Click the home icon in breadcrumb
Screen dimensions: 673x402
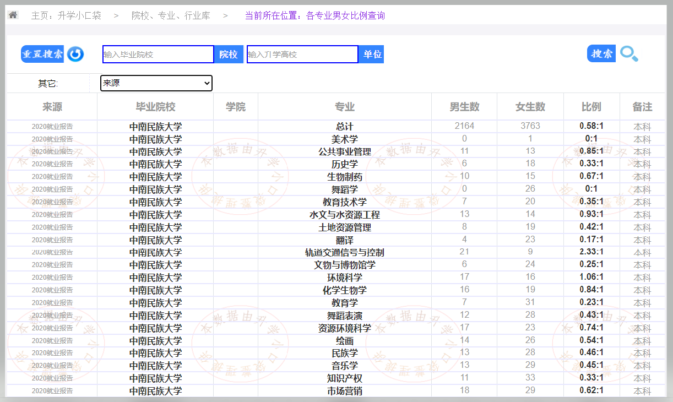[x=13, y=15]
